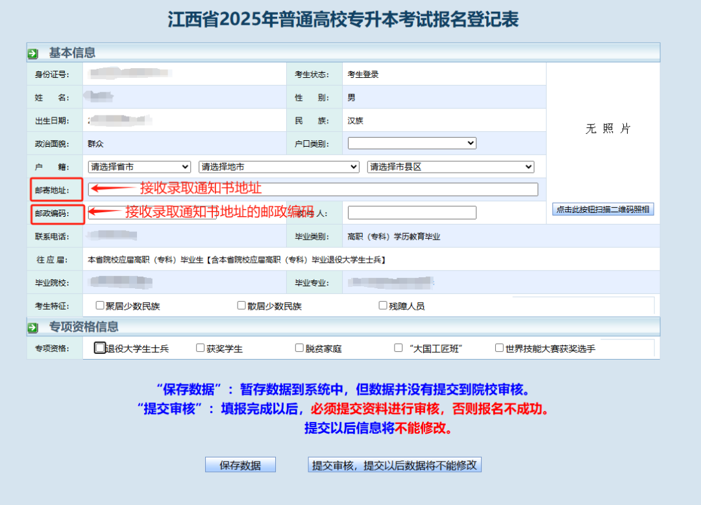This screenshot has height=505, width=701.
Task: Check the 聚居少数民族 checkbox
Action: pos(99,305)
